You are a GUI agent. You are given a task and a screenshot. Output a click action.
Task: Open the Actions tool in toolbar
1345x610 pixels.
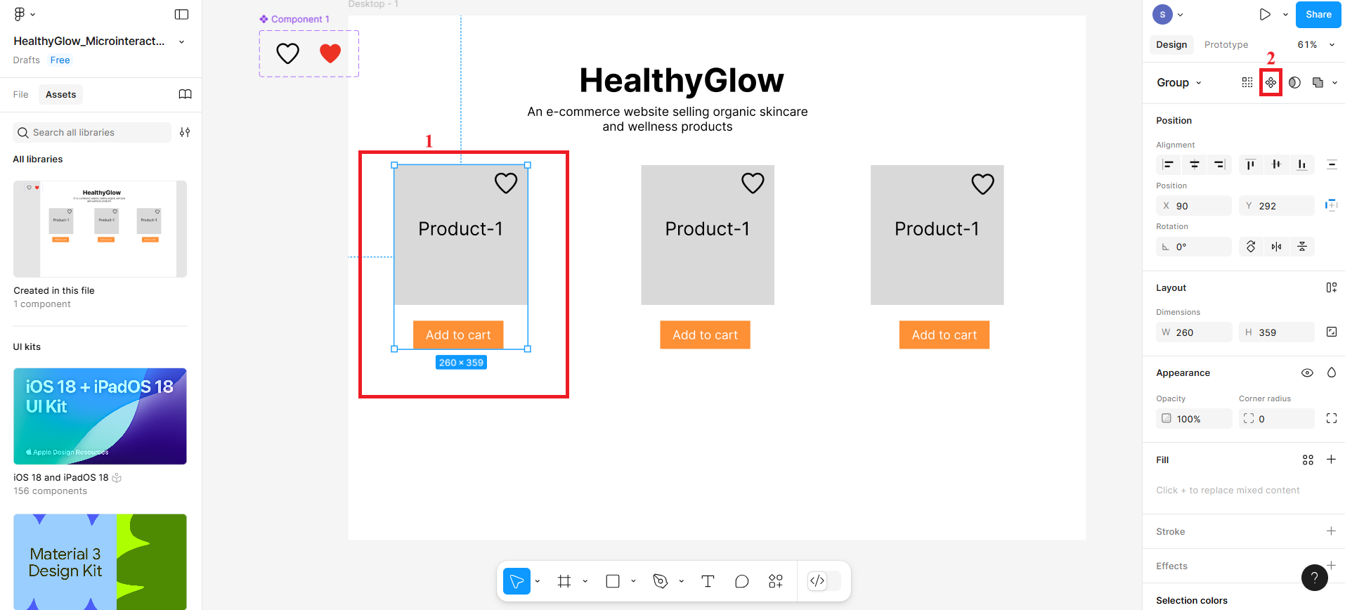[x=775, y=581]
